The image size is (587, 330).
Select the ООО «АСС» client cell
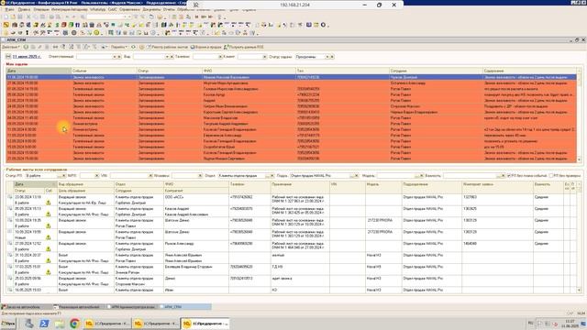click(195, 197)
